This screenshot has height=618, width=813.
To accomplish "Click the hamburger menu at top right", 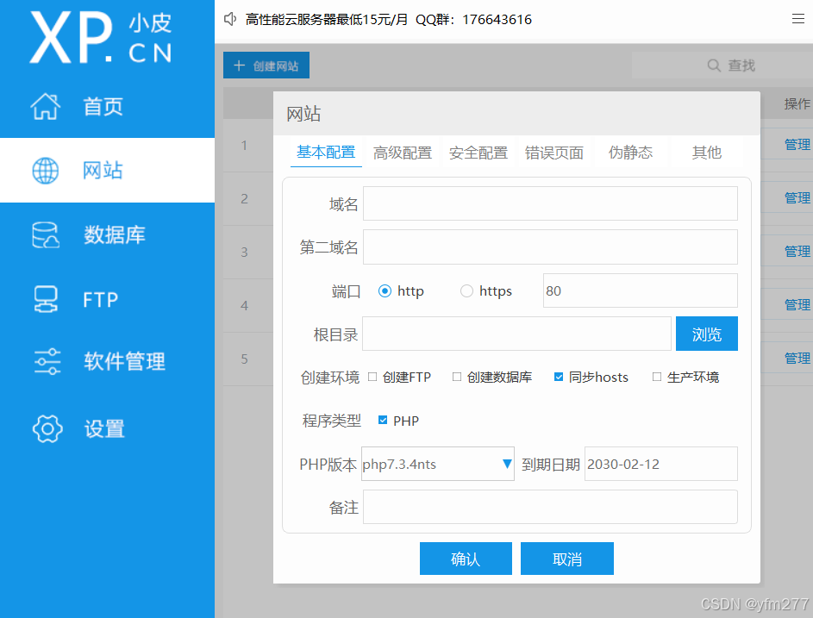I will point(797,18).
